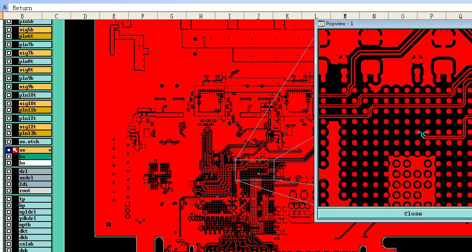
Task: Click the white zoom rectangle on the board
Action: pos(255,170)
